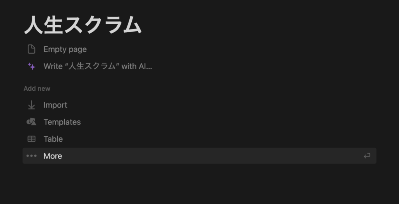The width and height of the screenshot is (399, 204).
Task: Click the Templates shapes icon
Action: click(x=31, y=122)
